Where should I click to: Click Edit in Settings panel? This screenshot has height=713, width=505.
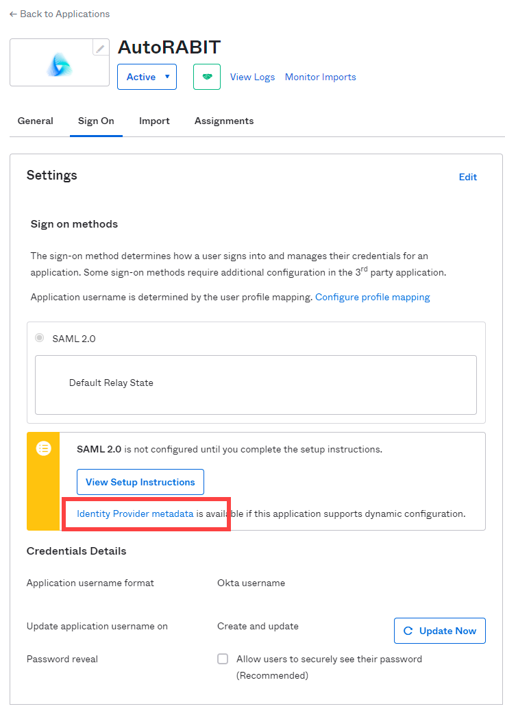click(x=468, y=177)
